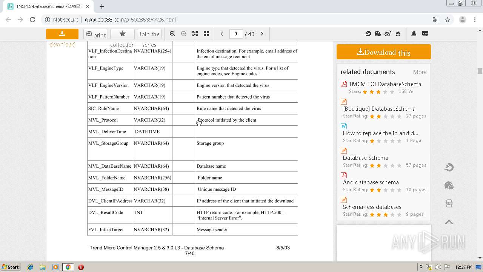Open [Boutique] DatabaseSchema related document
Viewport: 483px width, 272px height.
[x=379, y=109]
